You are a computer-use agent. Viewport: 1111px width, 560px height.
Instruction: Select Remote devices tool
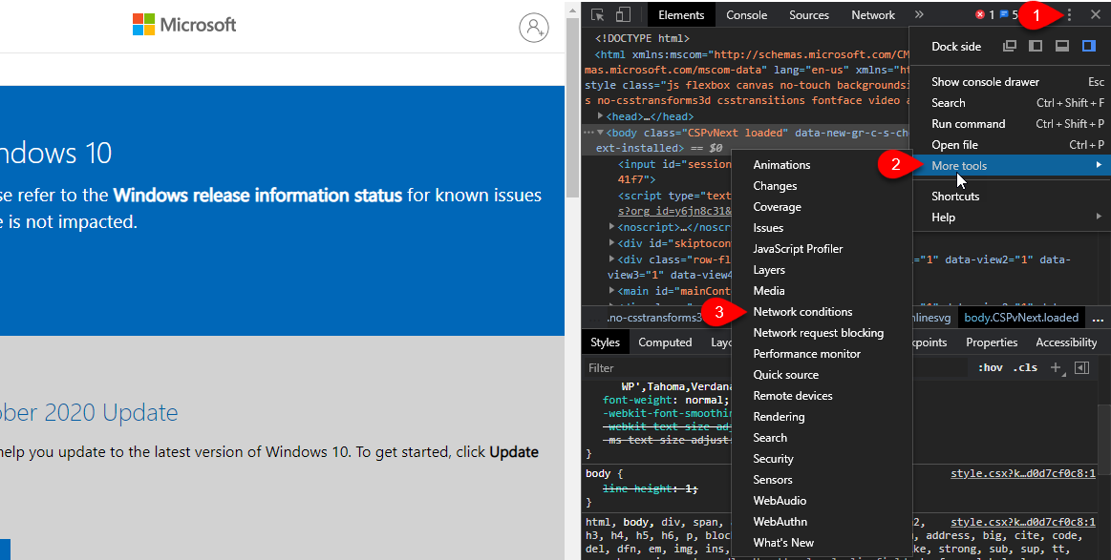[822, 396]
